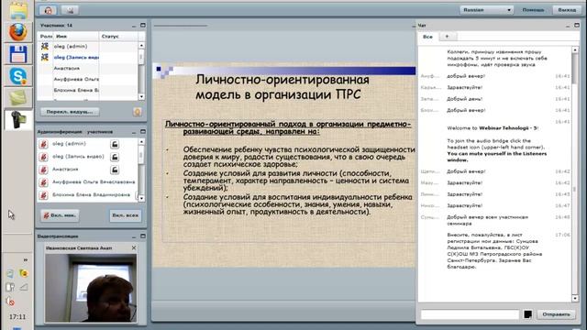
Task: Select oleg (Запись видео) in participants list
Action: tap(88, 57)
